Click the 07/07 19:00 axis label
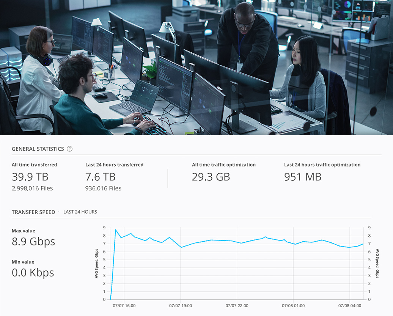Screen dimensions: 393x316 click(181, 305)
